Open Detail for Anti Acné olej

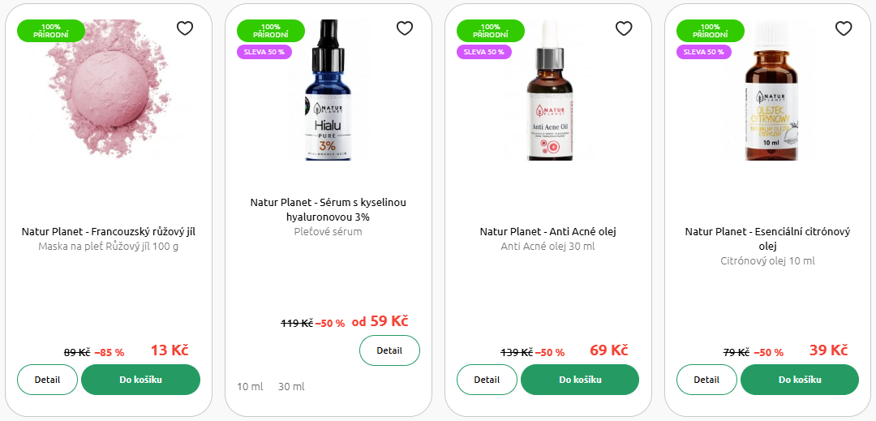487,380
